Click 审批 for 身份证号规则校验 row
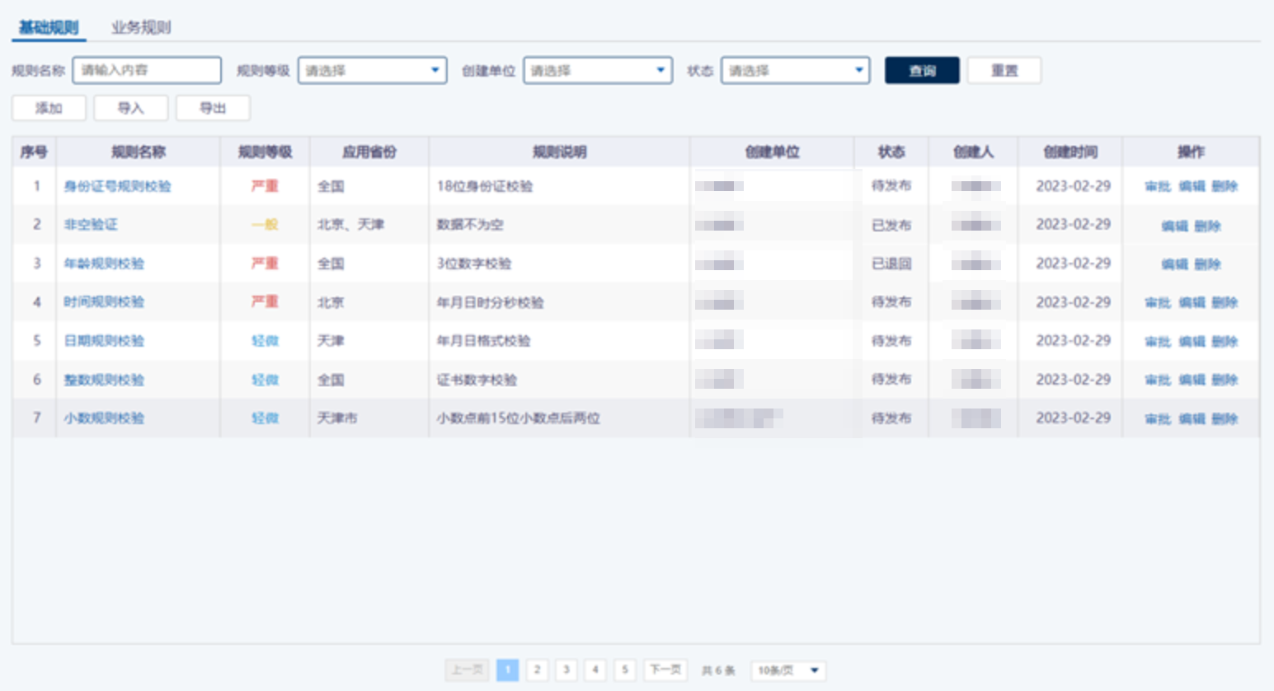This screenshot has height=691, width=1274. click(1158, 186)
